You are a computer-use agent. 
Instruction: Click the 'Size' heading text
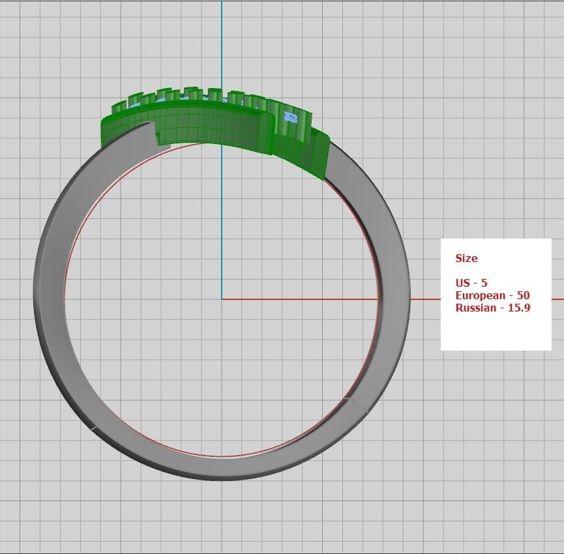pos(466,259)
